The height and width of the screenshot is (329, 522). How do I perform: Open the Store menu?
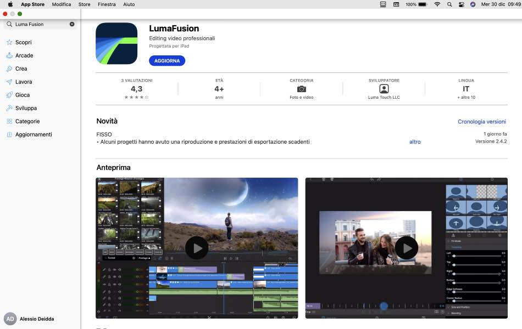click(84, 4)
